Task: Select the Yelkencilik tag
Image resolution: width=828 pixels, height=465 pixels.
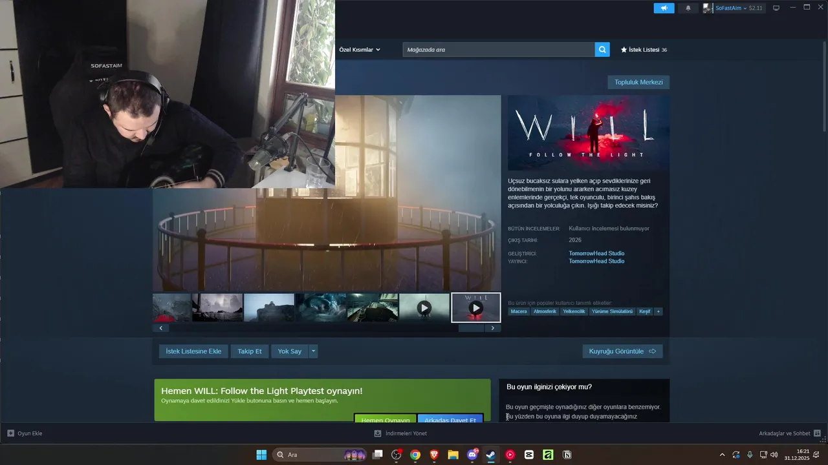Action: [x=574, y=311]
